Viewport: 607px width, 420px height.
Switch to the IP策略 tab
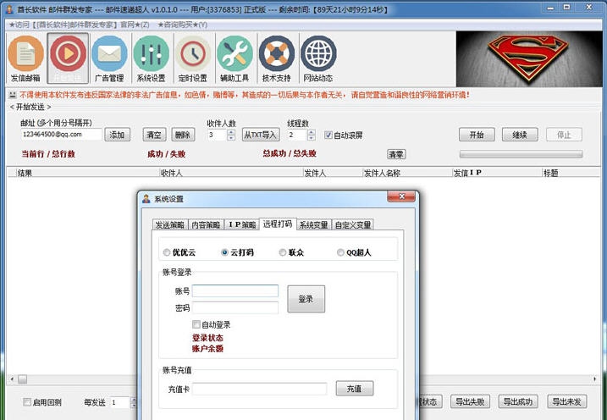[242, 225]
